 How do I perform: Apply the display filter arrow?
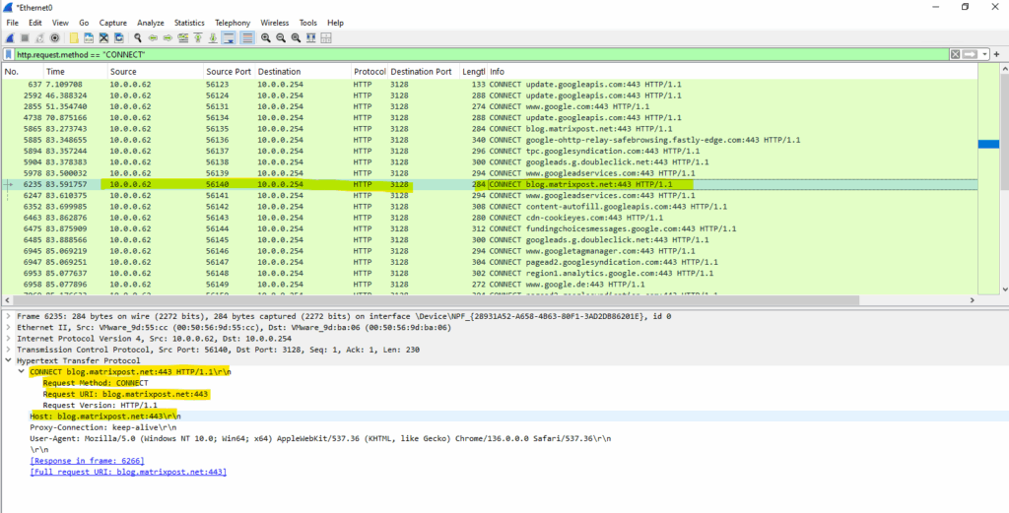971,54
